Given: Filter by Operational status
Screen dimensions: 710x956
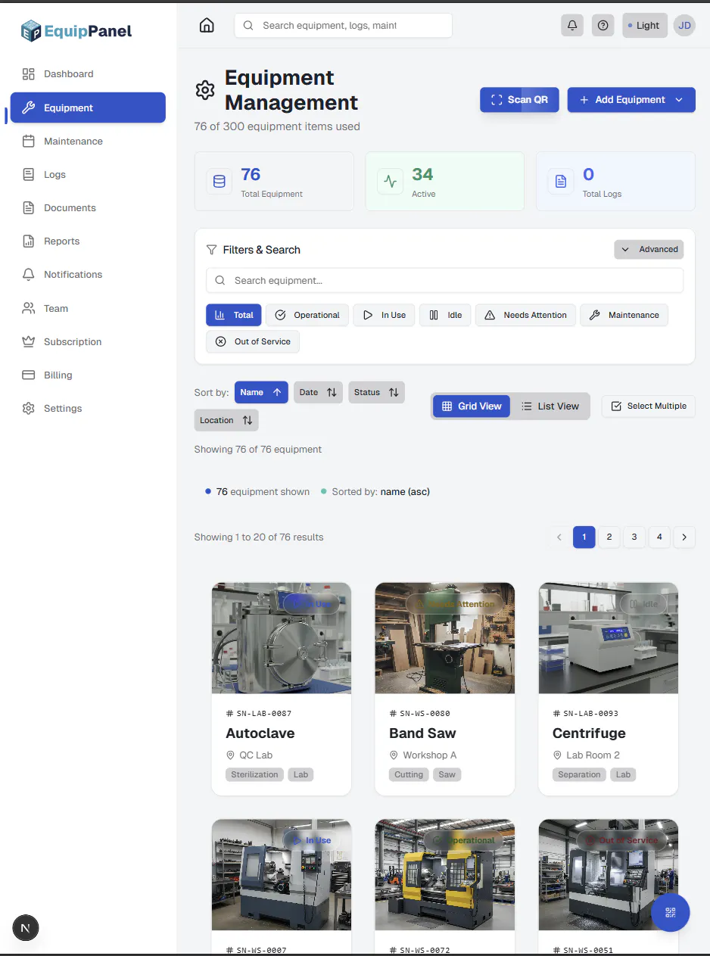Looking at the screenshot, I should 307,315.
